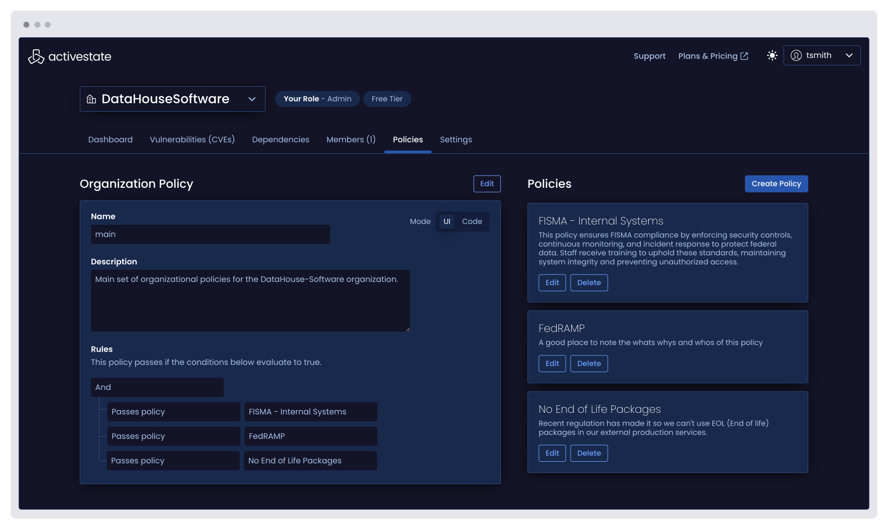The width and height of the screenshot is (888, 532).
Task: Open the Members (1) tab
Action: (351, 139)
